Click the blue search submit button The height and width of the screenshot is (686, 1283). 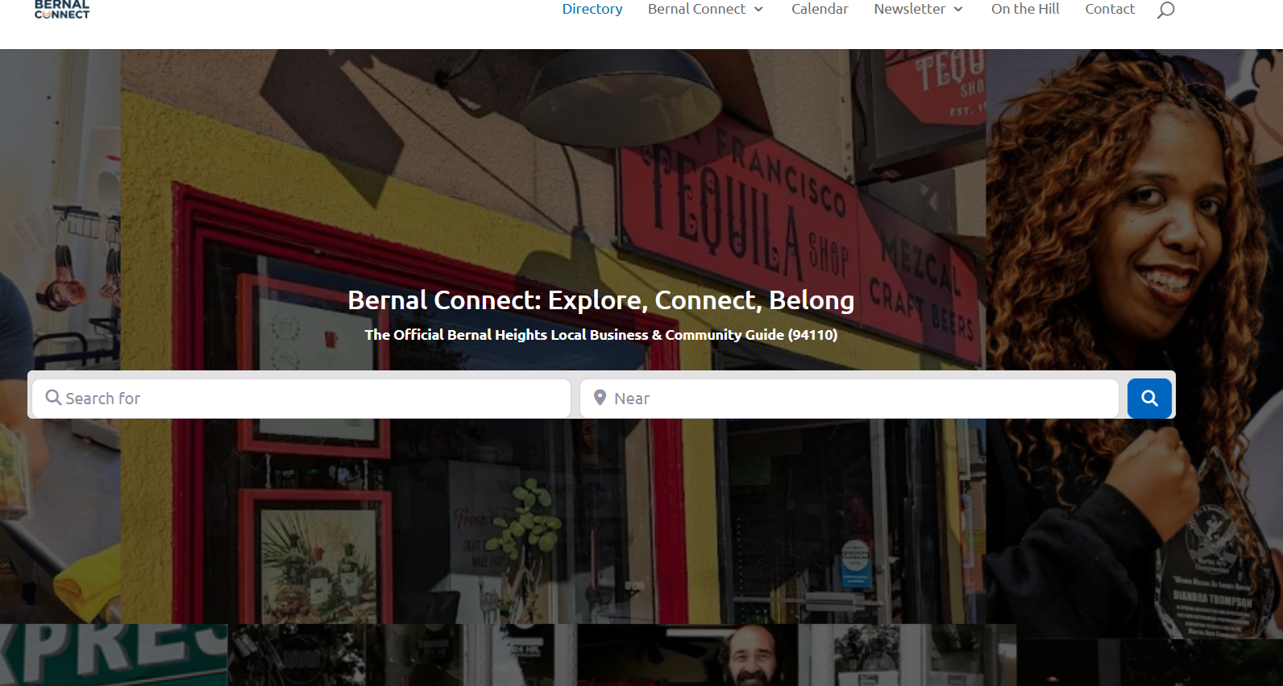1149,398
